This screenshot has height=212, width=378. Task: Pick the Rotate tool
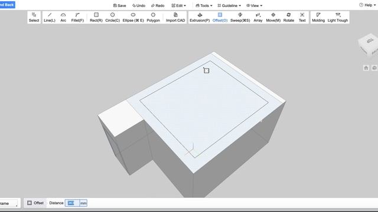(x=289, y=17)
